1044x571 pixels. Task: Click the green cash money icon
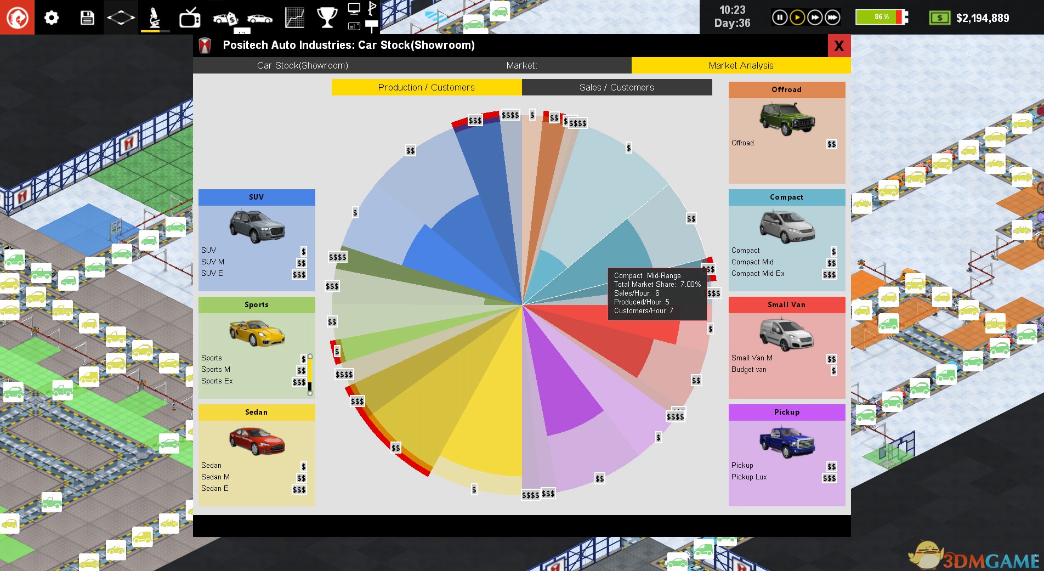(940, 18)
